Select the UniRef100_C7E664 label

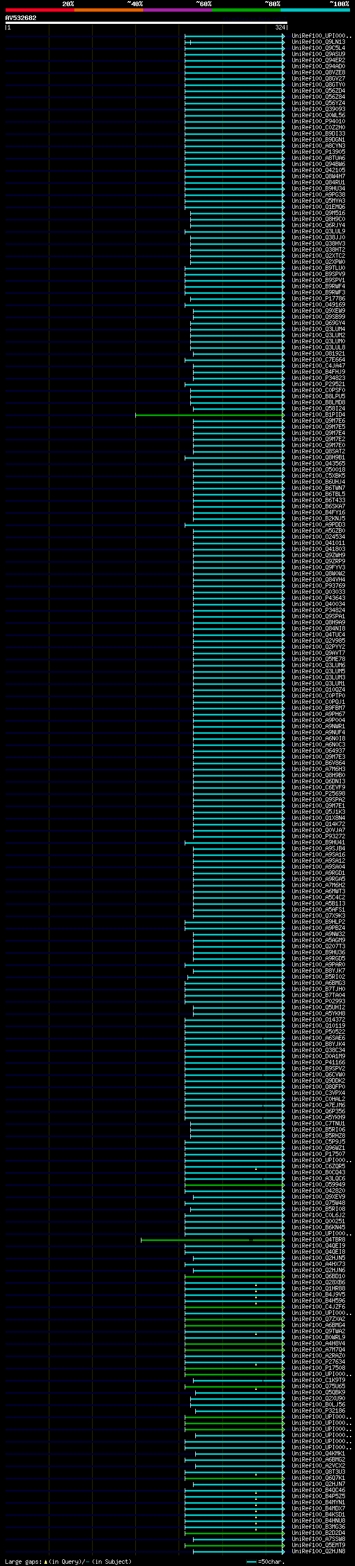pos(318,360)
